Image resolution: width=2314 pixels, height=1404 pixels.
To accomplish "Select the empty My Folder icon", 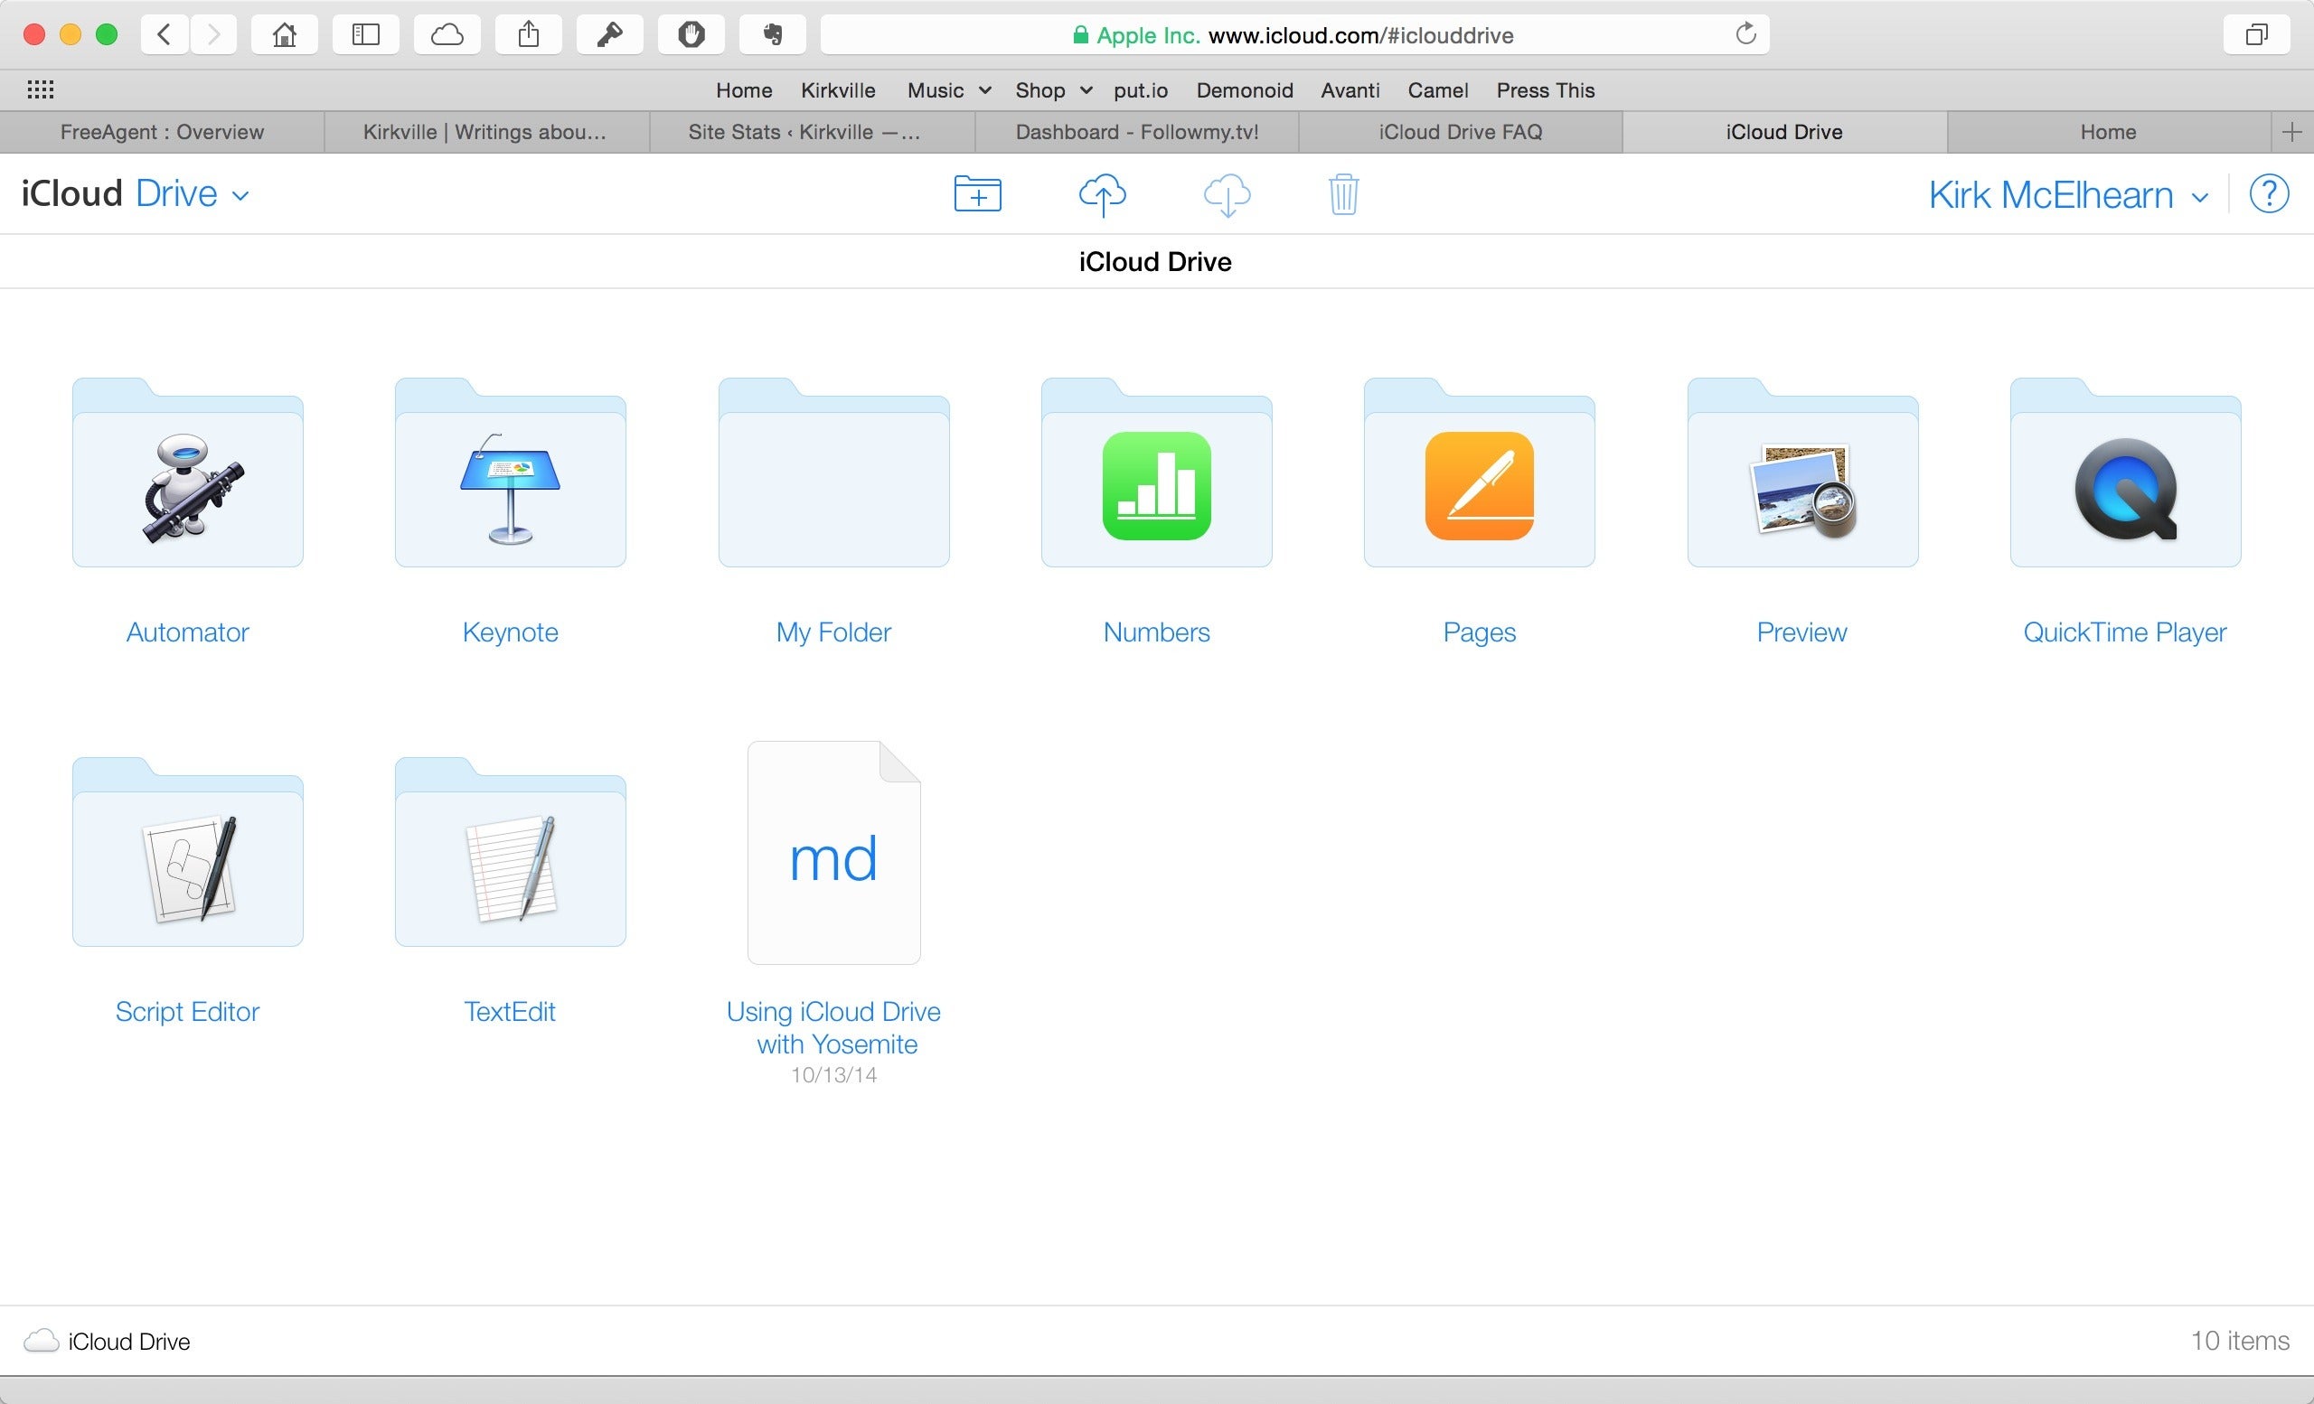I will 834,473.
